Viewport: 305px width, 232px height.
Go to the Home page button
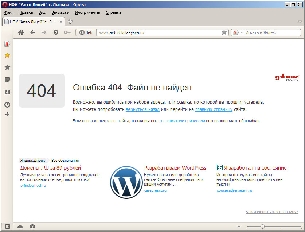click(x=21, y=32)
